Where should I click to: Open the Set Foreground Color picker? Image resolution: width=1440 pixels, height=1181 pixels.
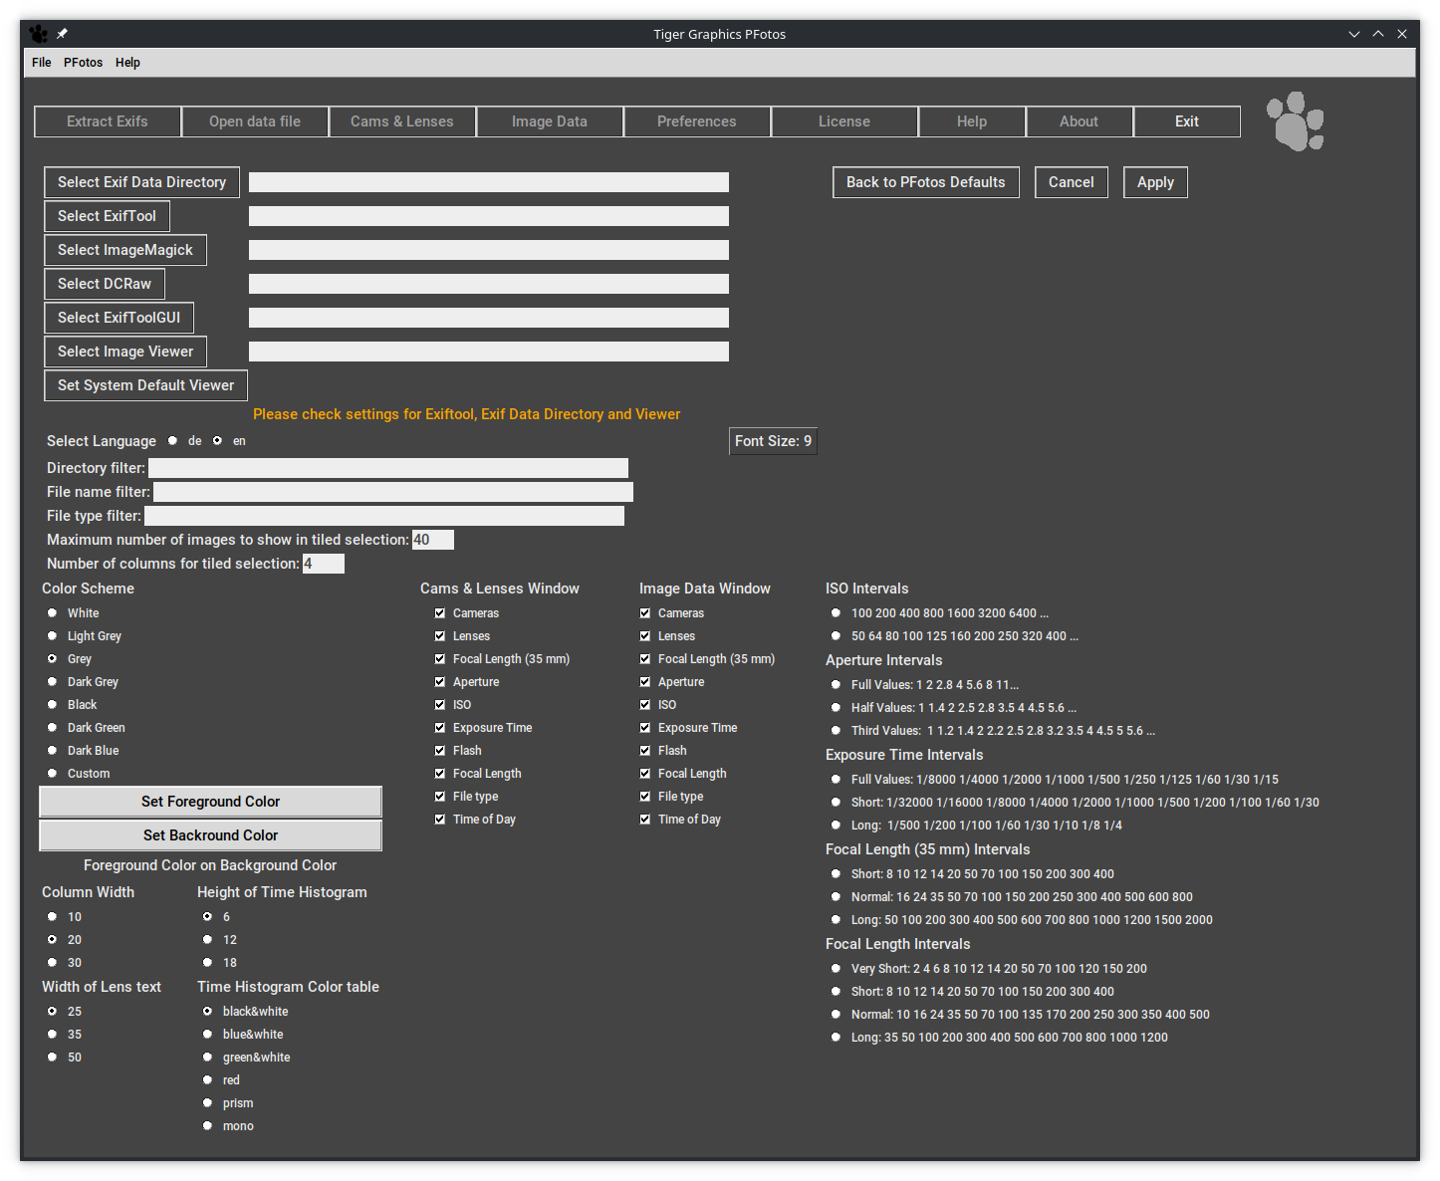click(210, 802)
